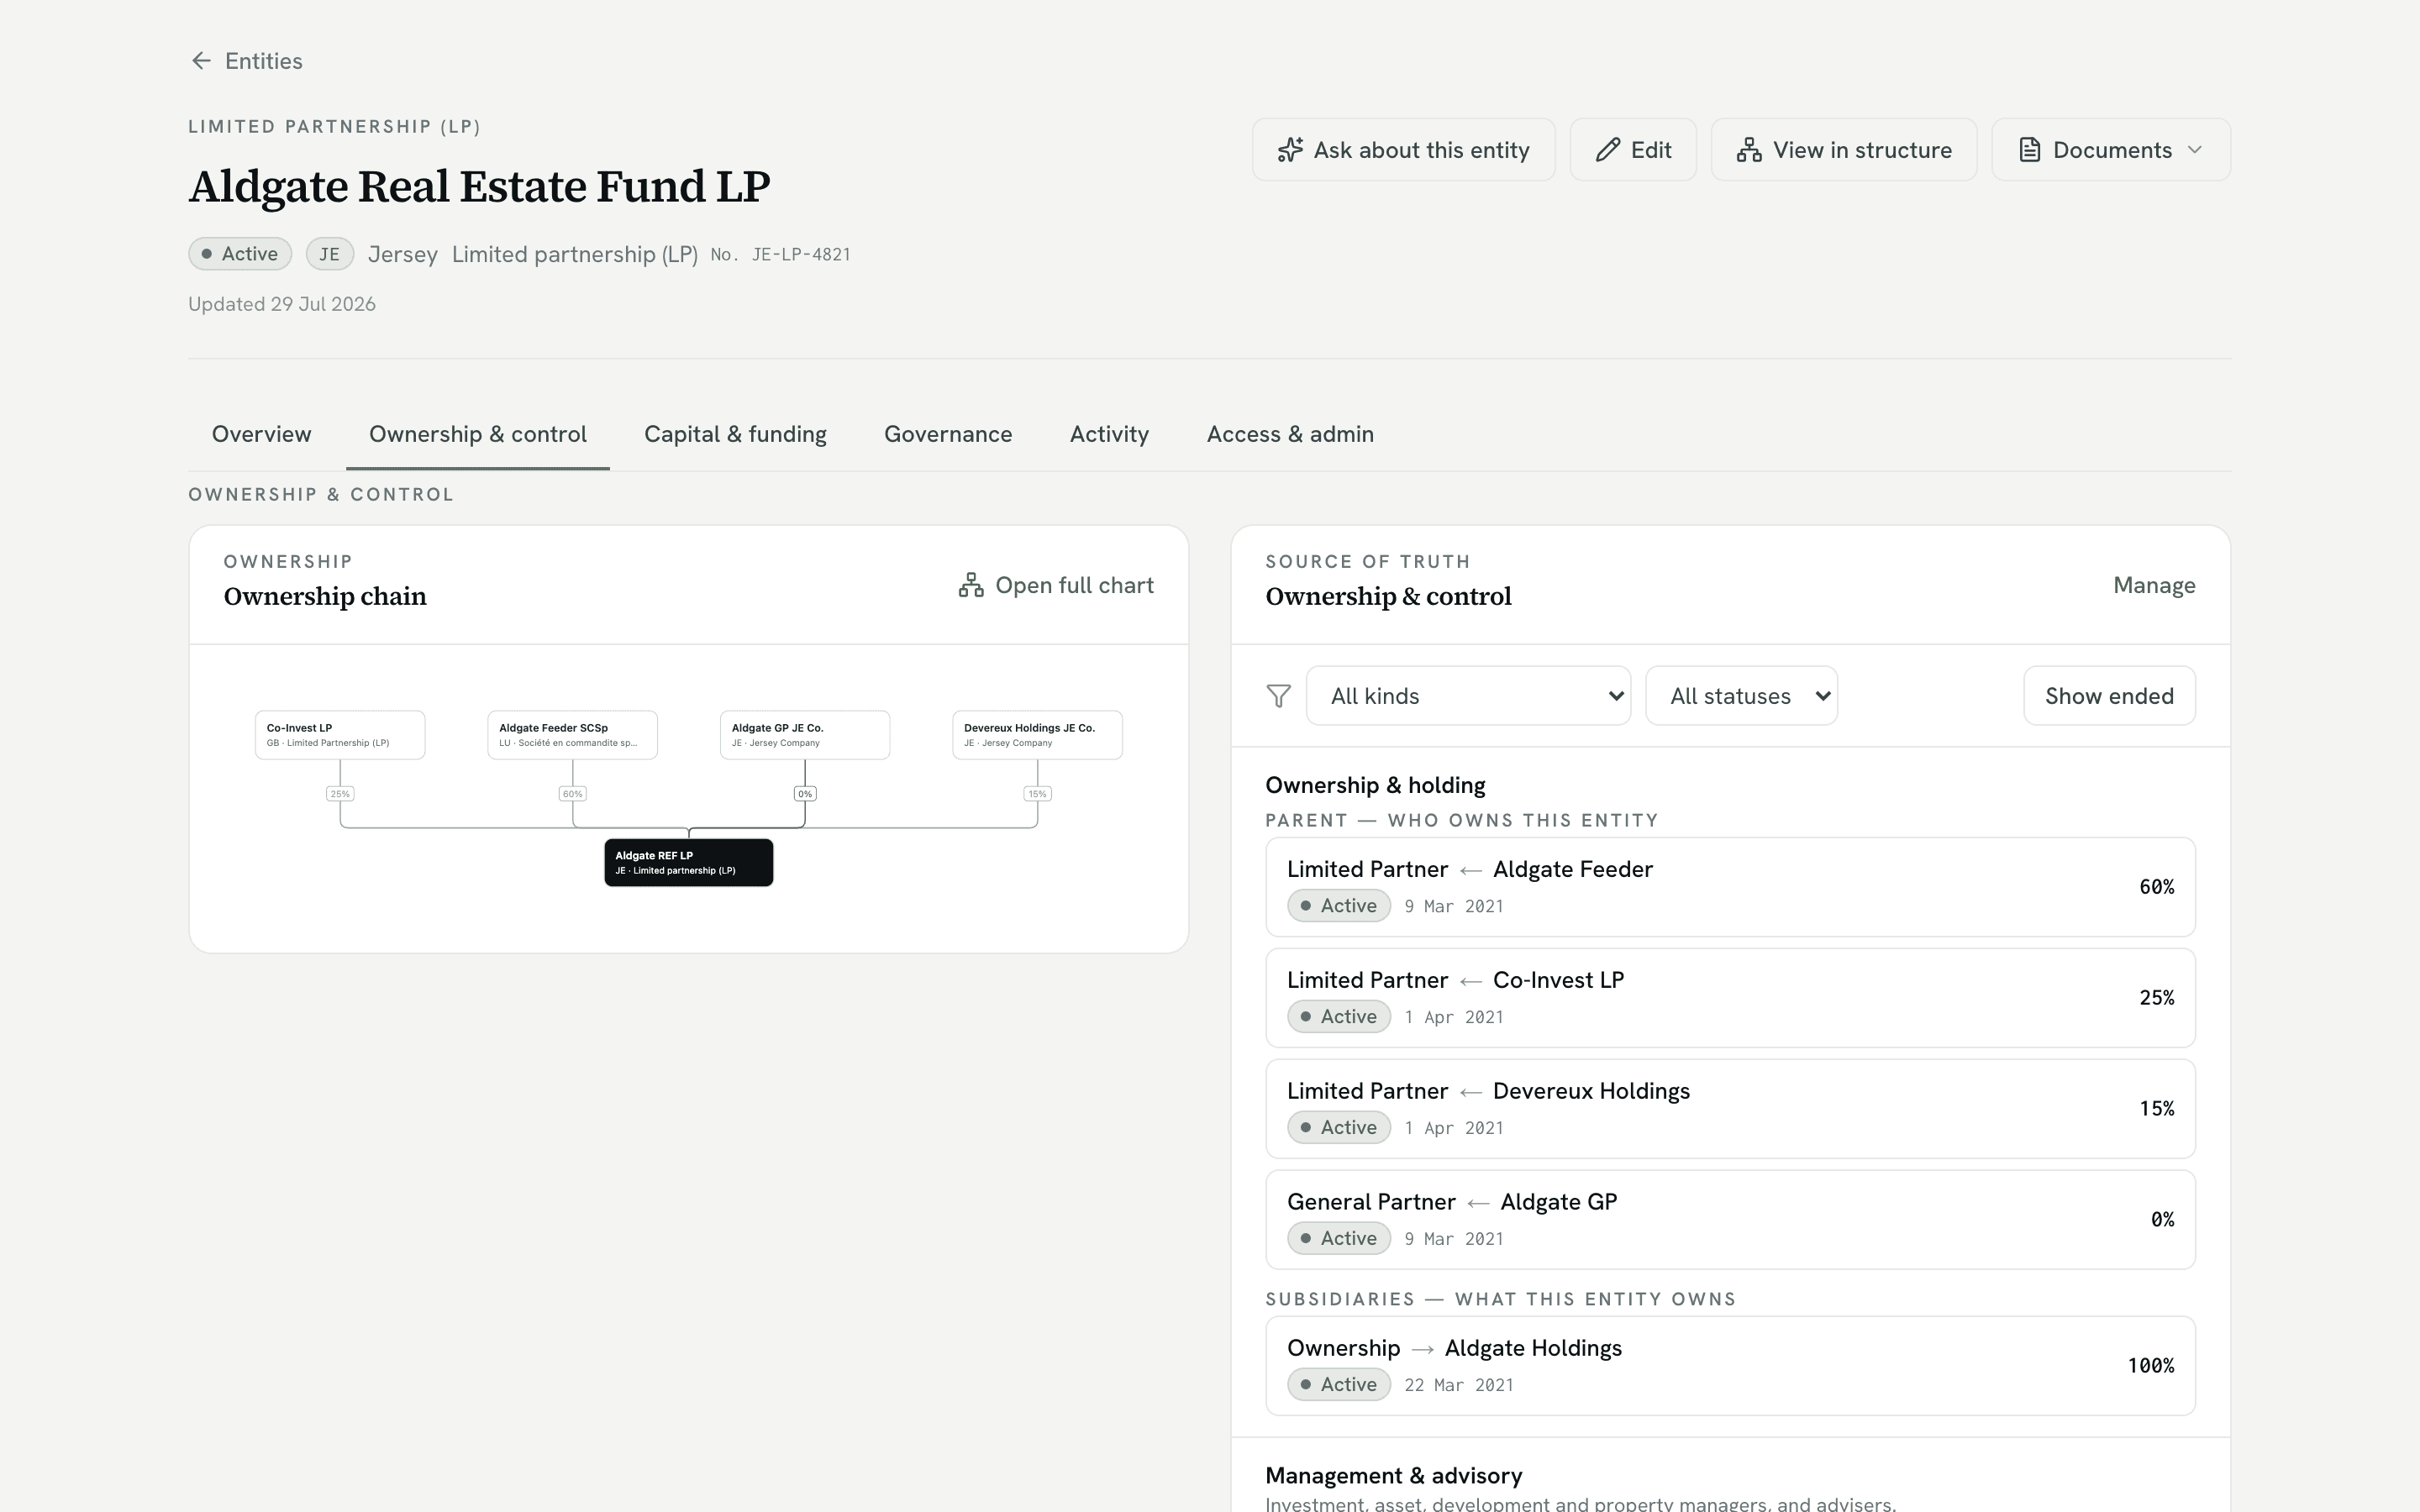This screenshot has width=2420, height=1512.
Task: Click the No. JE-LP-4821 registration number
Action: click(x=780, y=255)
